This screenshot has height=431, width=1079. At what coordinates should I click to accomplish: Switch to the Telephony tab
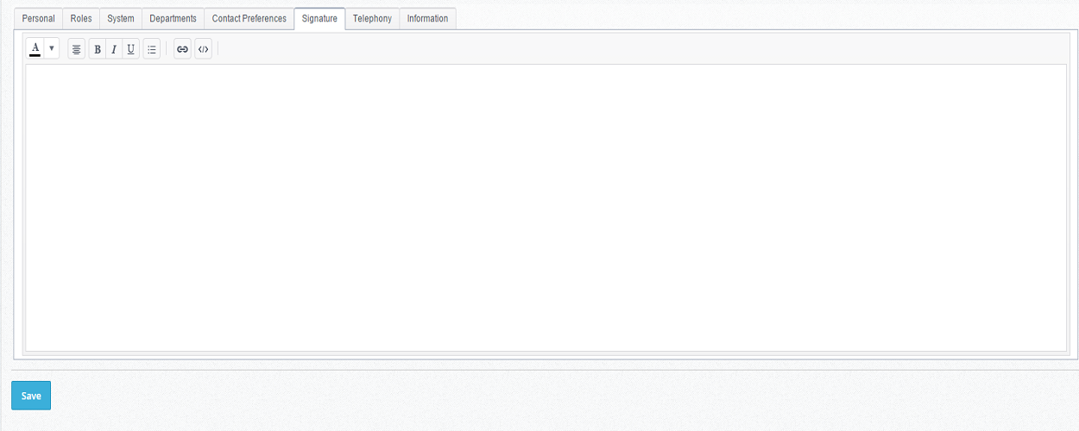[x=372, y=18]
